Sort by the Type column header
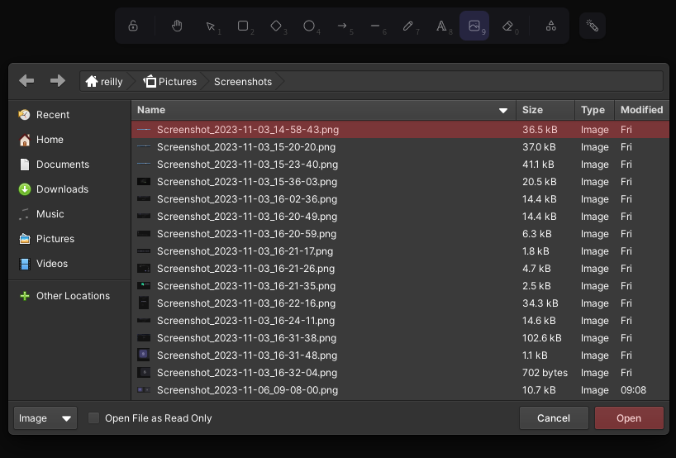The image size is (676, 458). click(594, 110)
